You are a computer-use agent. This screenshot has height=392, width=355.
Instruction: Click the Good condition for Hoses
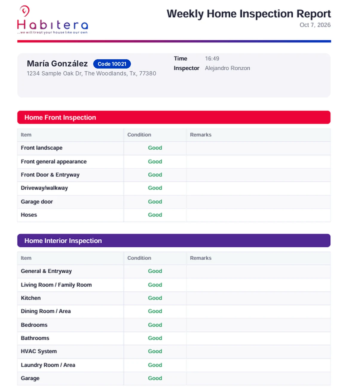[x=155, y=215]
